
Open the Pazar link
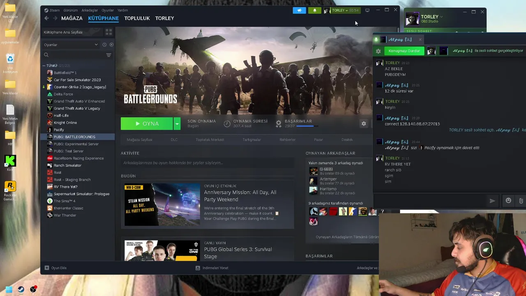(318, 140)
